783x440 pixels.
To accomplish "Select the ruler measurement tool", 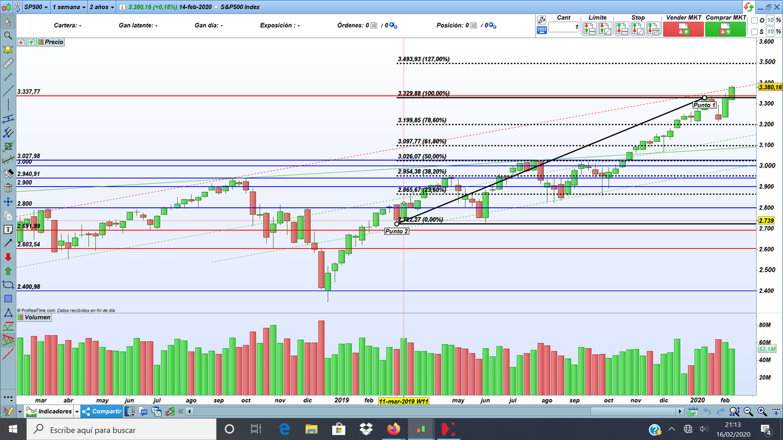I will tap(8, 62).
